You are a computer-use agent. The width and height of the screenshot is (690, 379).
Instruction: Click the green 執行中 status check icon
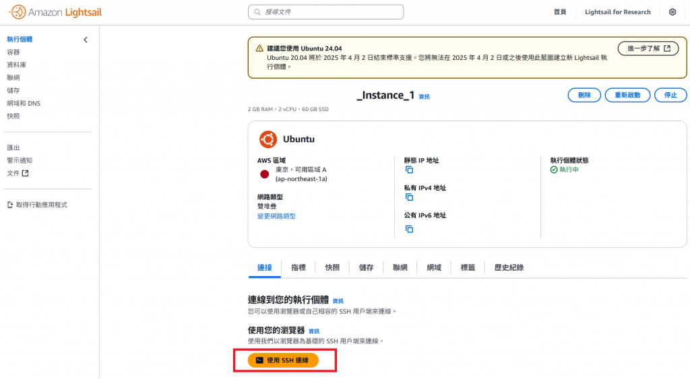click(554, 170)
